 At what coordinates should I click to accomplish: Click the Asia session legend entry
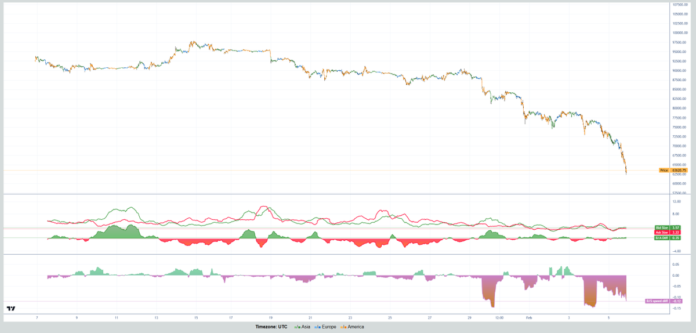click(302, 327)
